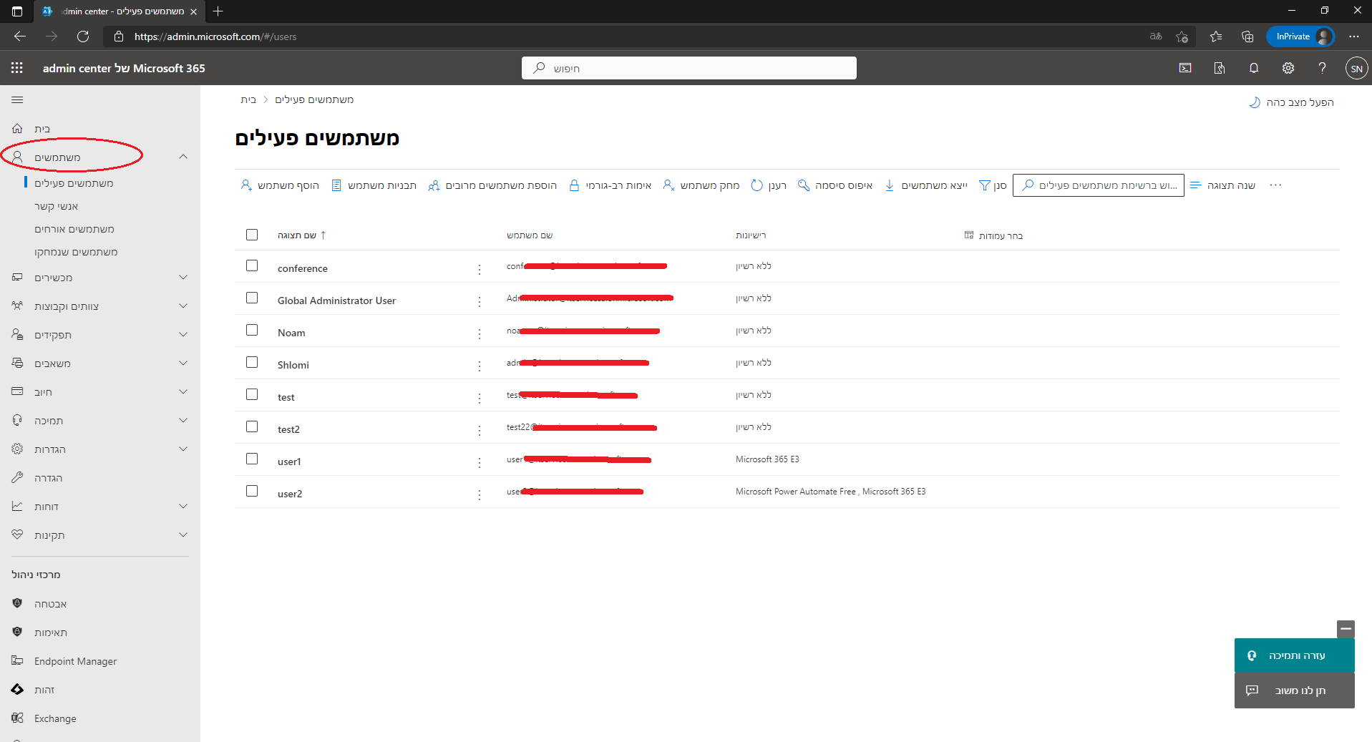The image size is (1372, 742).
Task: Open more actions for user2 row
Action: pyautogui.click(x=480, y=494)
